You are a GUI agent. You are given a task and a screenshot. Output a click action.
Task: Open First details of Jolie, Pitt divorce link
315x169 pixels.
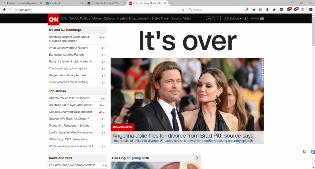coord(135,141)
